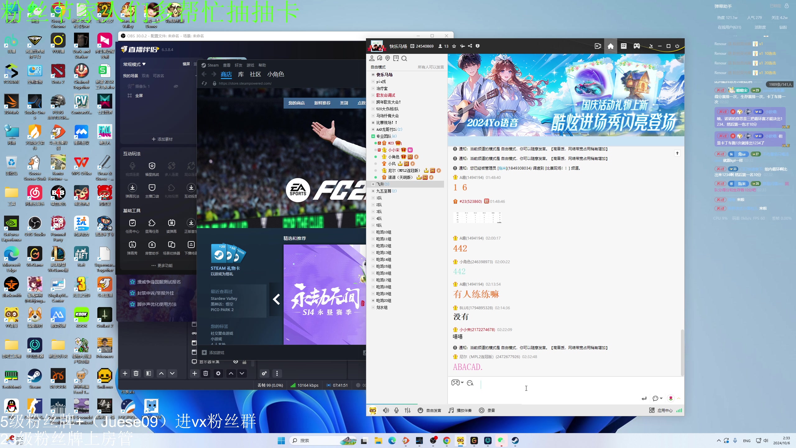Expand the AAB龙哥竹Zi channel

coord(373,129)
